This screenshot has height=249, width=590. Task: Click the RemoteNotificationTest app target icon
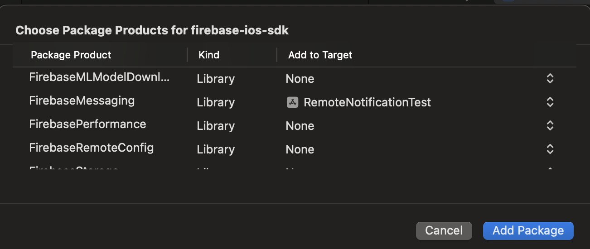point(292,102)
